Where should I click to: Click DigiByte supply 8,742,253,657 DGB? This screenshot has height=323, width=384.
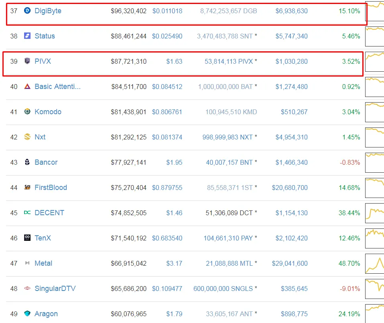click(x=229, y=11)
